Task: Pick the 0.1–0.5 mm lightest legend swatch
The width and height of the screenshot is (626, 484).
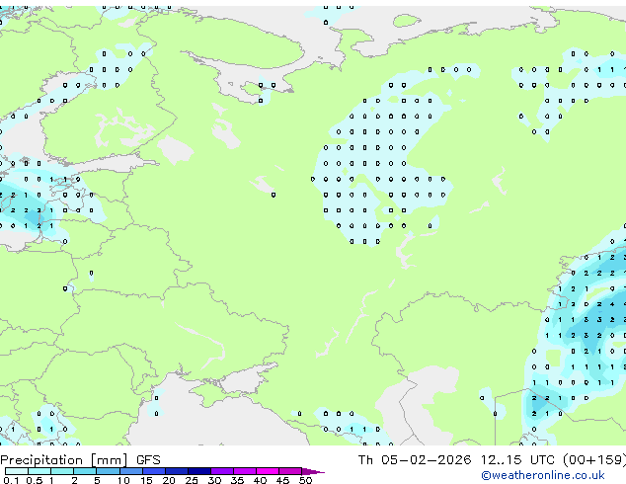Action: (17, 471)
